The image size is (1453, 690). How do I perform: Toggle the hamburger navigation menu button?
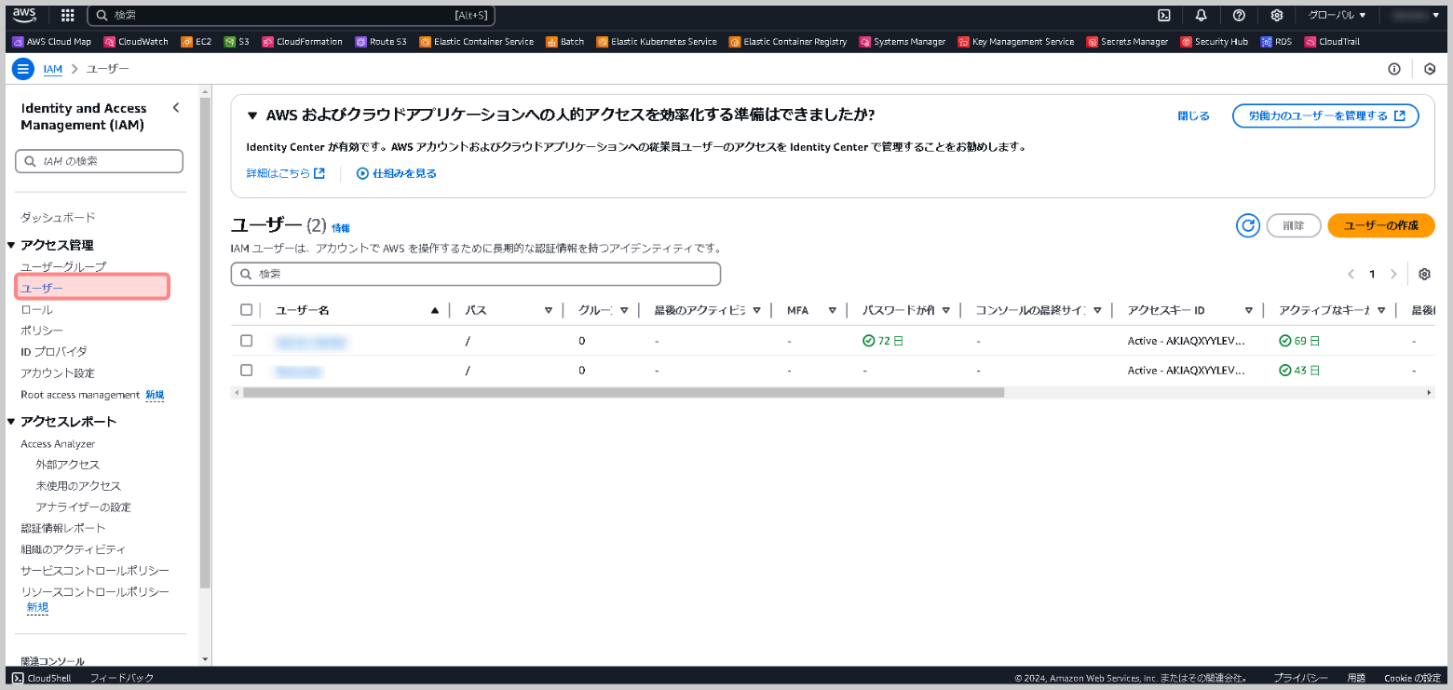(24, 69)
